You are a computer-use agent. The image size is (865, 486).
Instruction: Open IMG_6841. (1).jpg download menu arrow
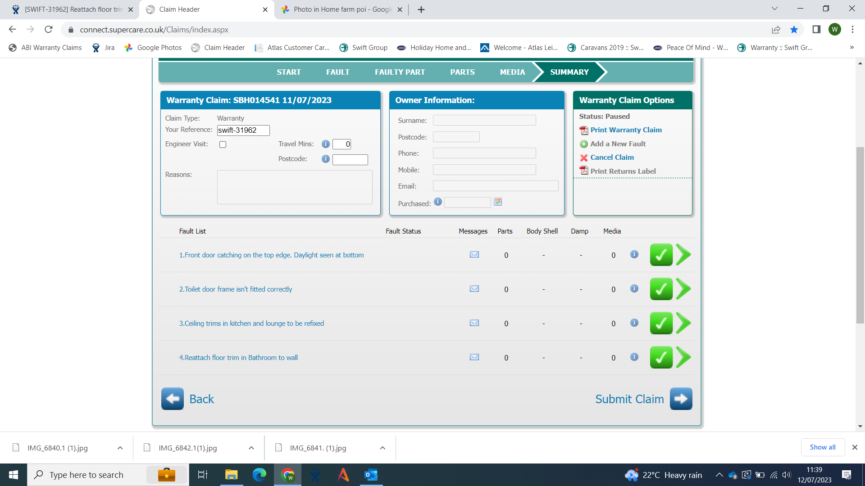[x=382, y=448]
